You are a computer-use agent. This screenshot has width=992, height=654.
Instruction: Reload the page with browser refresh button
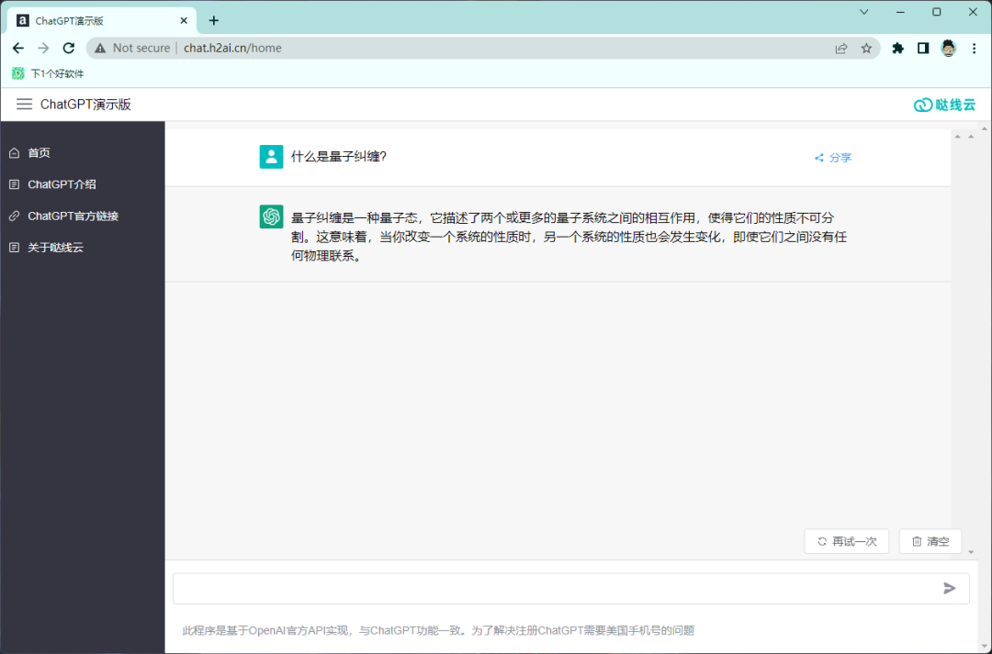point(69,48)
